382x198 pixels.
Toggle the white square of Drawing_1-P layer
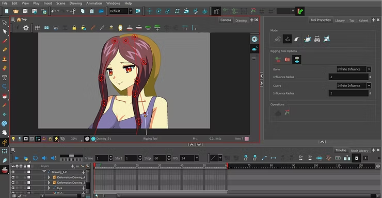(29, 172)
